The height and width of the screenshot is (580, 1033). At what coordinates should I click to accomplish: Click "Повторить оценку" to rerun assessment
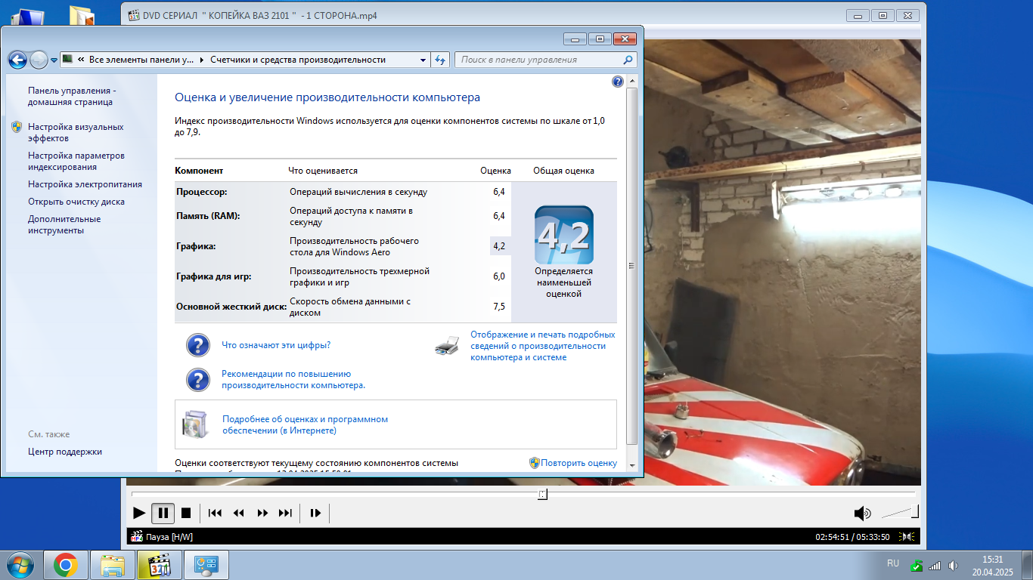coord(579,463)
